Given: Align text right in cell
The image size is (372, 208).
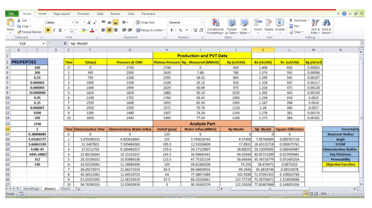Looking at the screenshot, I should tap(115, 30).
